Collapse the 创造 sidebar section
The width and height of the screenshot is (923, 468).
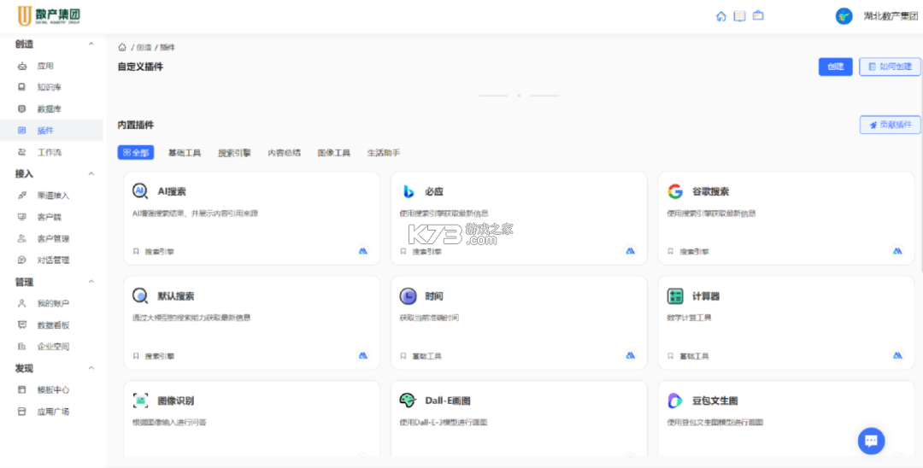pos(91,44)
